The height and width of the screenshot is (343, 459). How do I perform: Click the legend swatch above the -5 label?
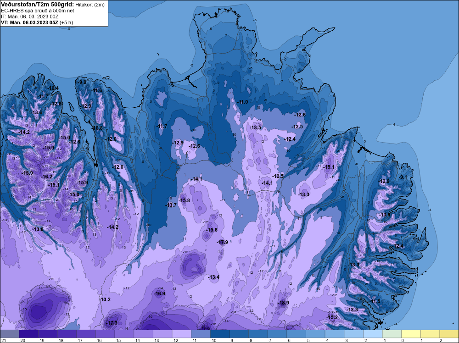(315, 334)
